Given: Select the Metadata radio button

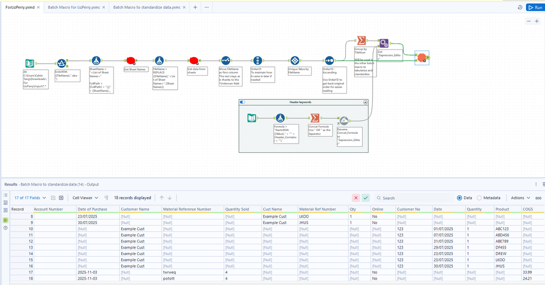Looking at the screenshot, I should click(480, 198).
